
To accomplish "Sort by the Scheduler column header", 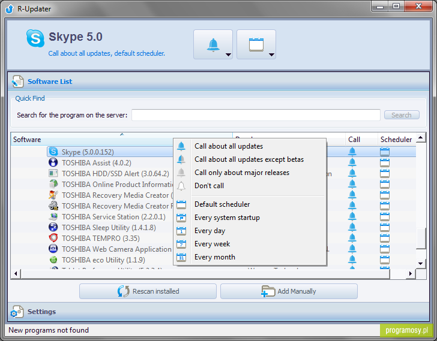I will pos(397,140).
